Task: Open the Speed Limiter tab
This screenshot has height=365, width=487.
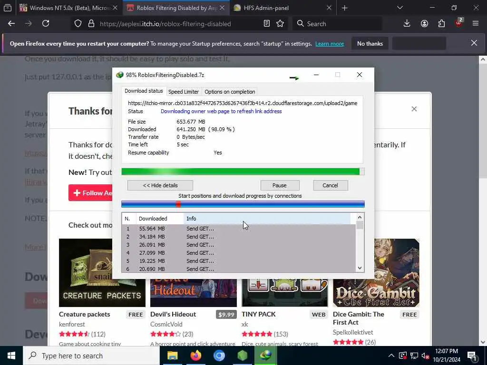Action: 183,92
